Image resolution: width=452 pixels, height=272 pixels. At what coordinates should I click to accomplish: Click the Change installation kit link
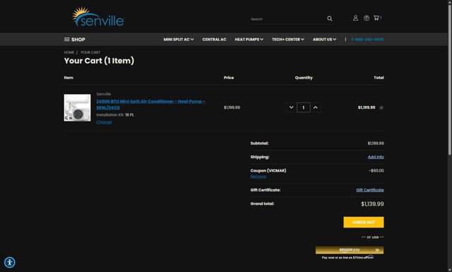(104, 122)
